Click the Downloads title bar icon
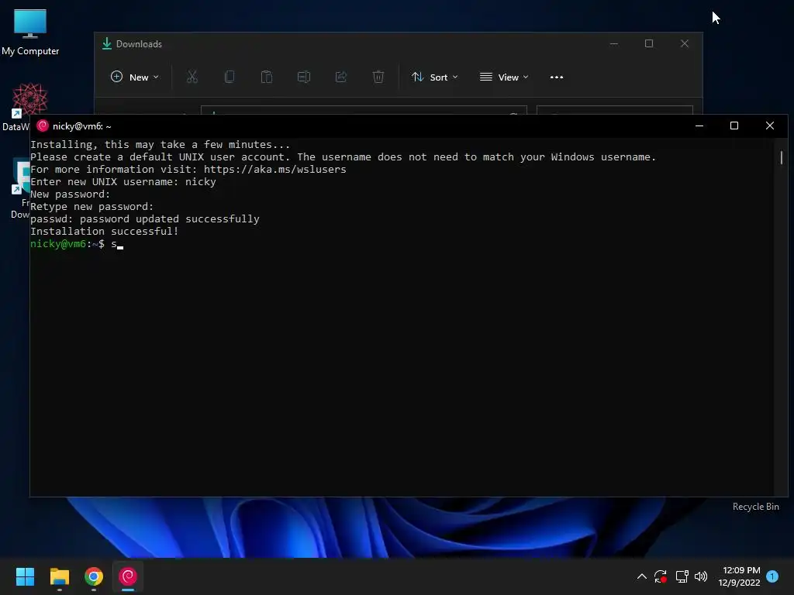Viewport: 794px width, 595px height. coord(107,44)
